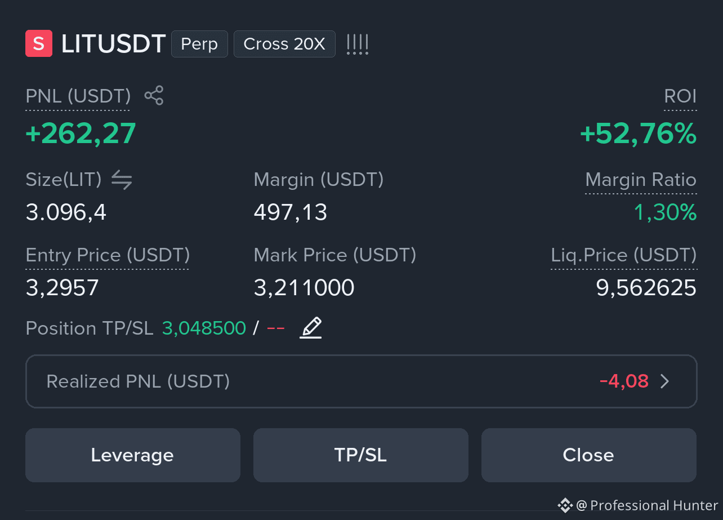
Task: Select the Cross 20X margin mode tag
Action: (284, 44)
